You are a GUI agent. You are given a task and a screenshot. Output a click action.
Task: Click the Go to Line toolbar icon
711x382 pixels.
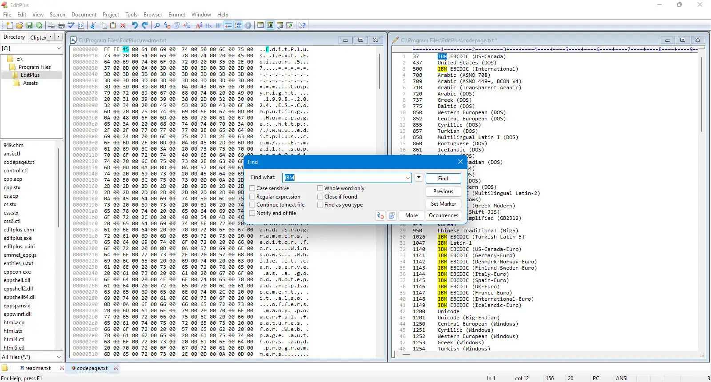pos(187,25)
